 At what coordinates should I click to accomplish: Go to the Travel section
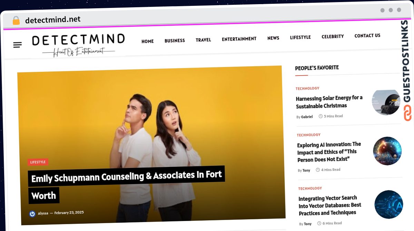click(203, 40)
